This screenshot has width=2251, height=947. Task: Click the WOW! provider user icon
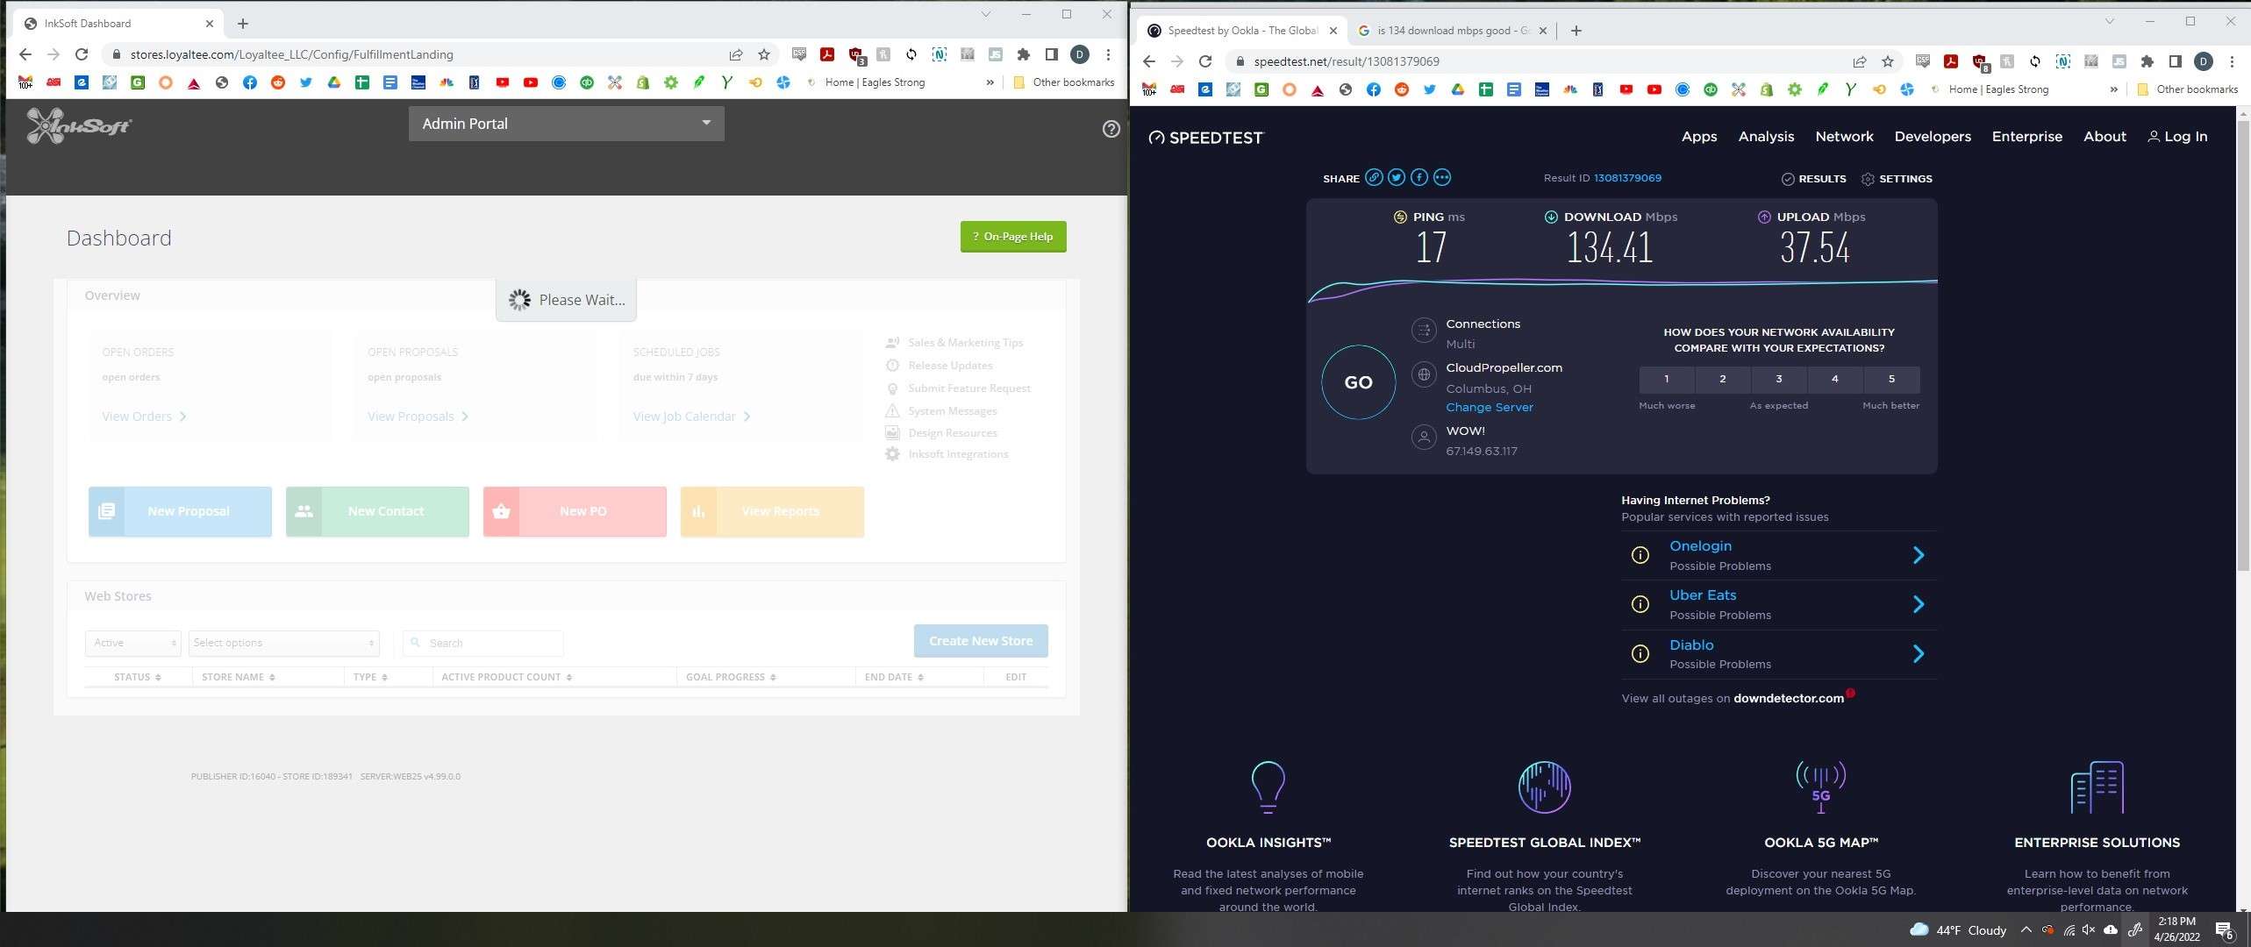click(1424, 437)
